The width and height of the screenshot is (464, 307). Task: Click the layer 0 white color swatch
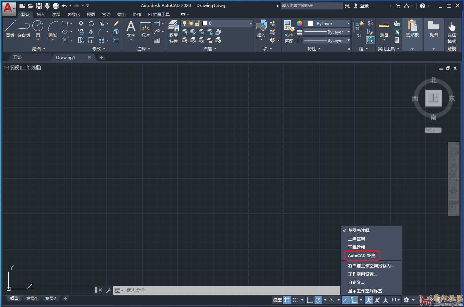tap(205, 23)
